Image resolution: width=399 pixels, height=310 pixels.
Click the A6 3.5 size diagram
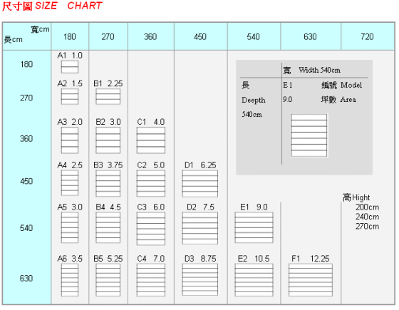tap(70, 280)
